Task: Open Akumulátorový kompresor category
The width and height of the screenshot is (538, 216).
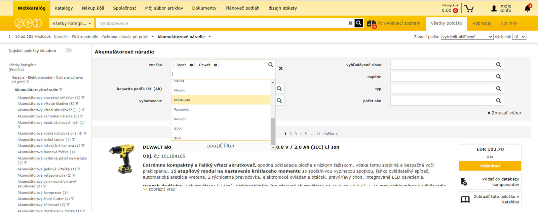Action: click(42, 192)
